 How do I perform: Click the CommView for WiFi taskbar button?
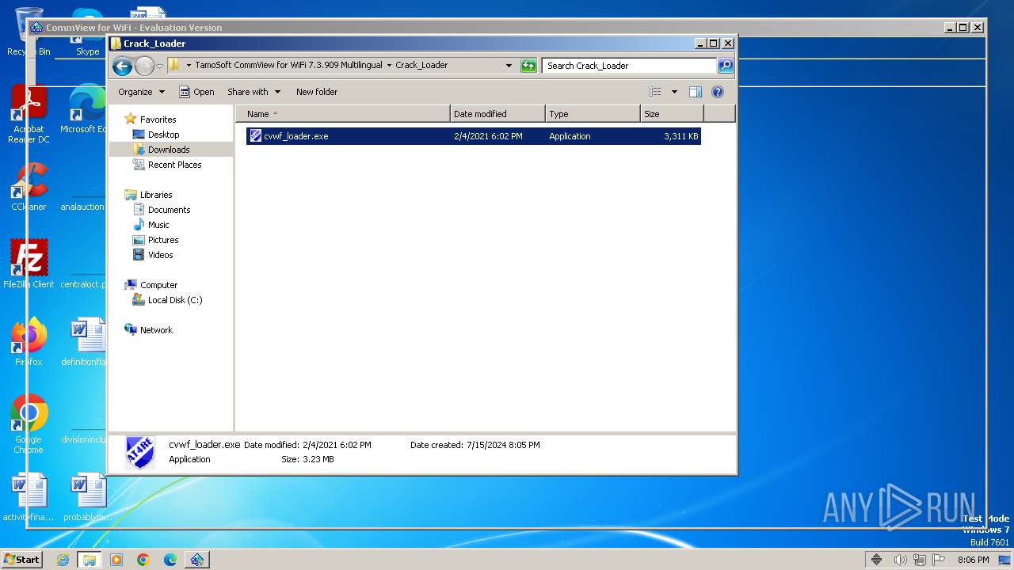(x=197, y=560)
